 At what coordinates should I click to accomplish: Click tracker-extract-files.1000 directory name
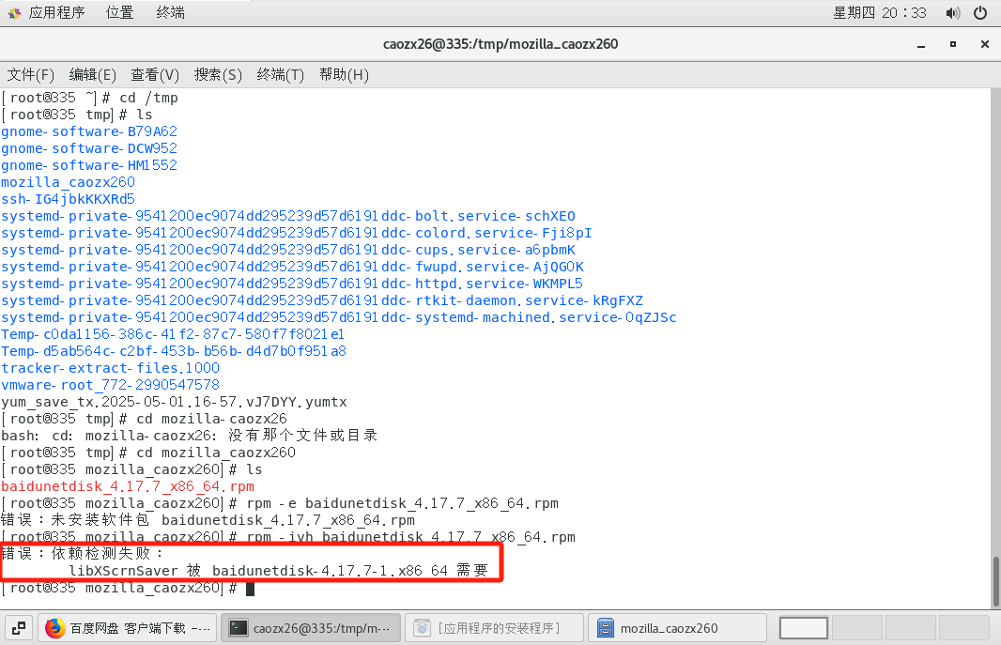pyautogui.click(x=111, y=368)
